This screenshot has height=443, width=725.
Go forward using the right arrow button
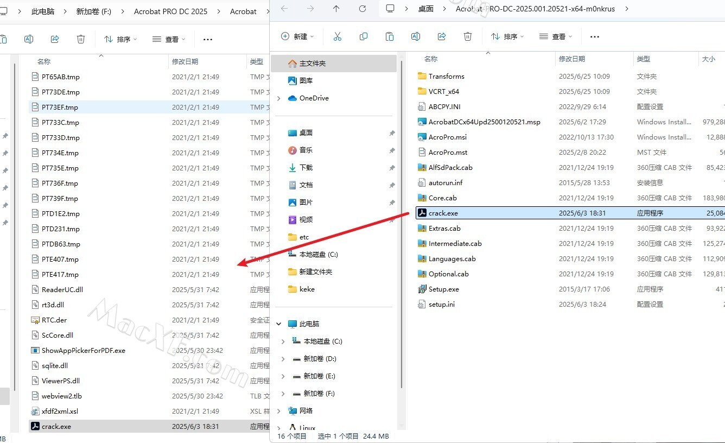(310, 9)
